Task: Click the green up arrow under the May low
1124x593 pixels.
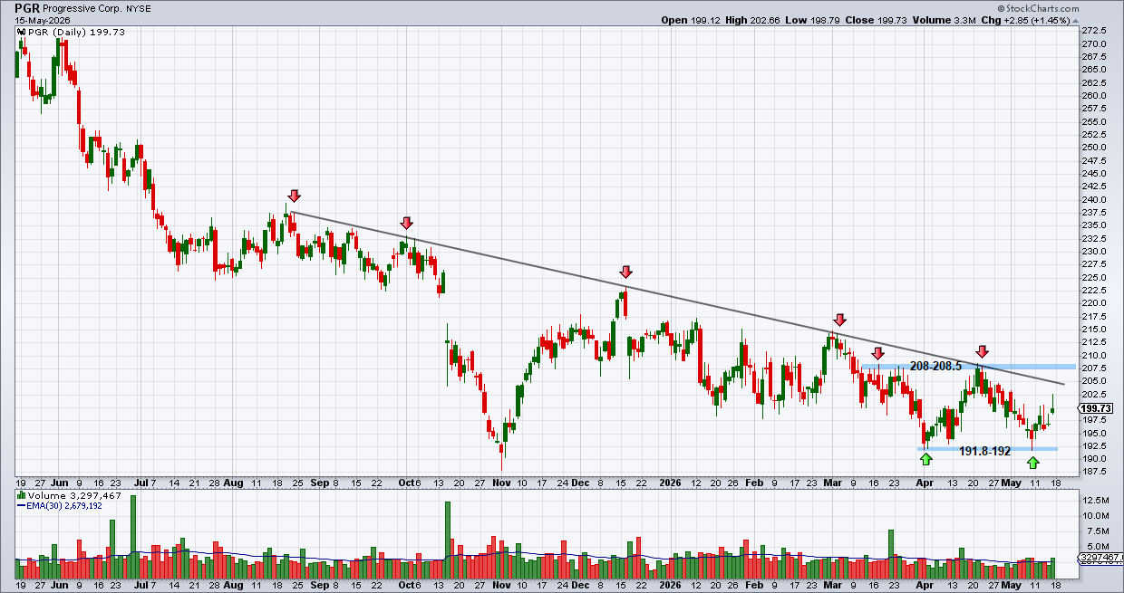Action: pyautogui.click(x=1033, y=463)
